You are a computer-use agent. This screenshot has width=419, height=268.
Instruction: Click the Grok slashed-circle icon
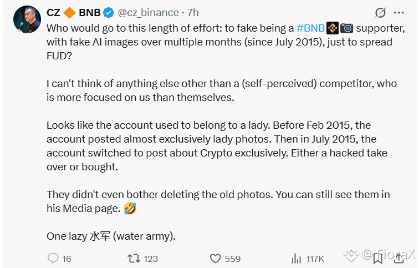coord(381,12)
